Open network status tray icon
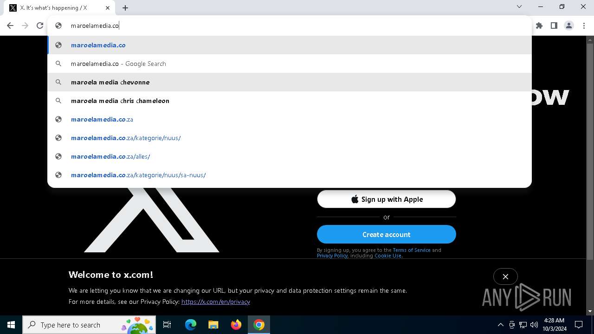This screenshot has width=594, height=334. [523, 325]
